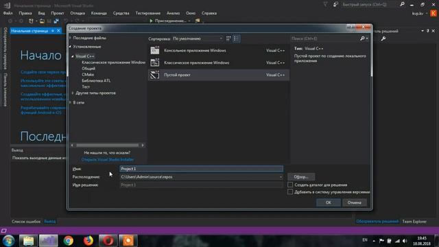Open the 'Проект' menu

(58, 13)
